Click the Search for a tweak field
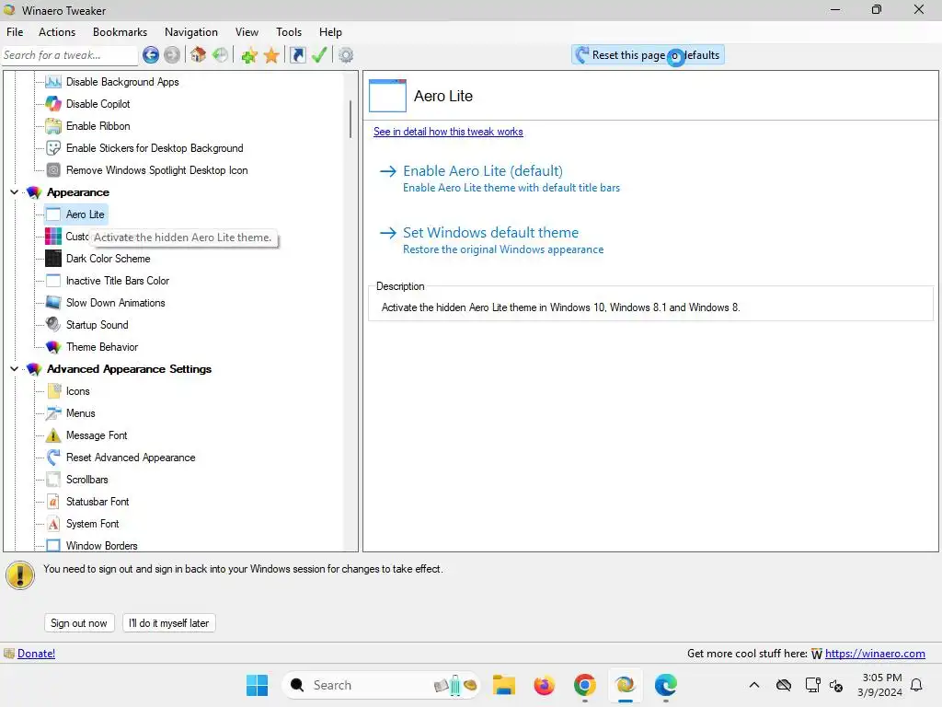942x707 pixels. click(70, 55)
